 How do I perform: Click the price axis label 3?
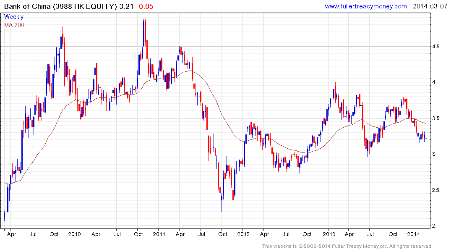[434, 154]
